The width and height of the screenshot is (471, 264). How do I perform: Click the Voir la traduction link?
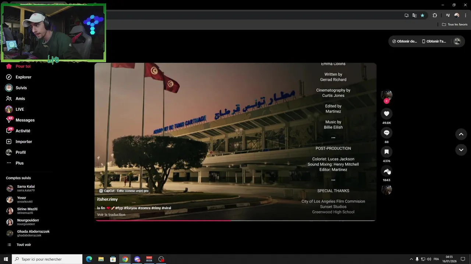[x=111, y=215]
